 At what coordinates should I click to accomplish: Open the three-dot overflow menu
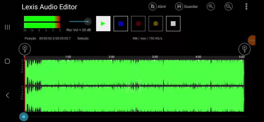[246, 7]
